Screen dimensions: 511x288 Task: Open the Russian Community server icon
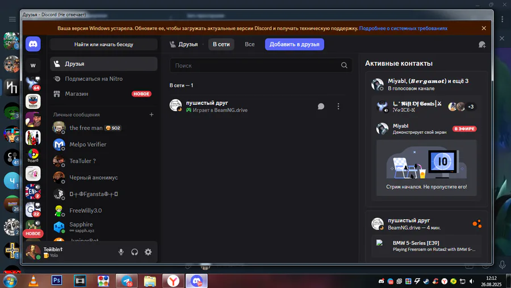[33, 101]
